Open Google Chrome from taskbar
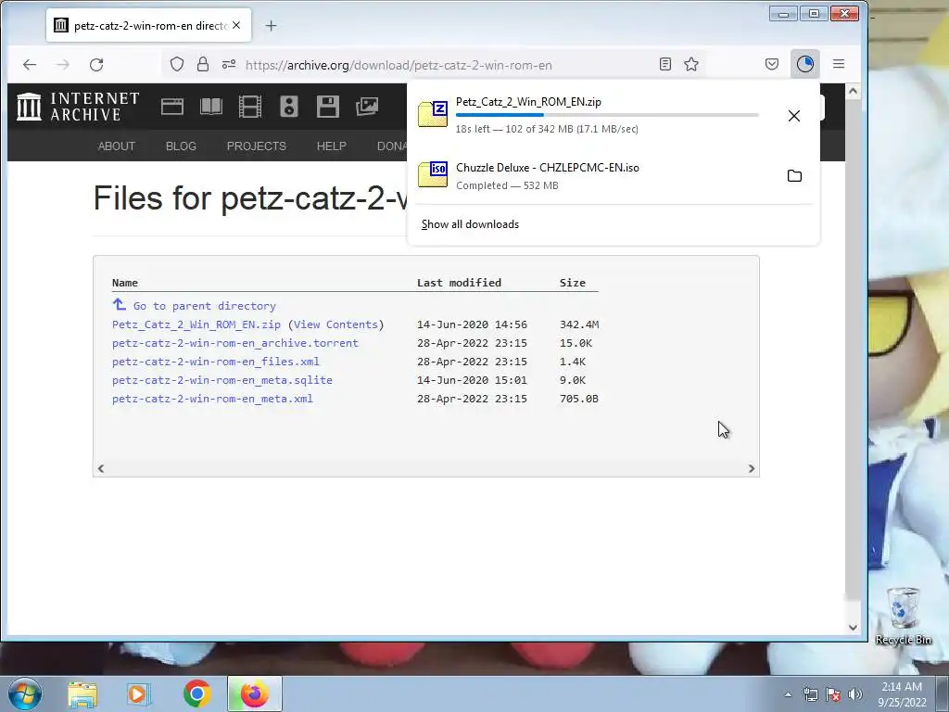The height and width of the screenshot is (712, 949). 196,693
